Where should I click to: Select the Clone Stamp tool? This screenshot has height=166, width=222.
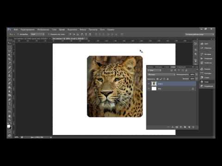pyautogui.click(x=10, y=76)
